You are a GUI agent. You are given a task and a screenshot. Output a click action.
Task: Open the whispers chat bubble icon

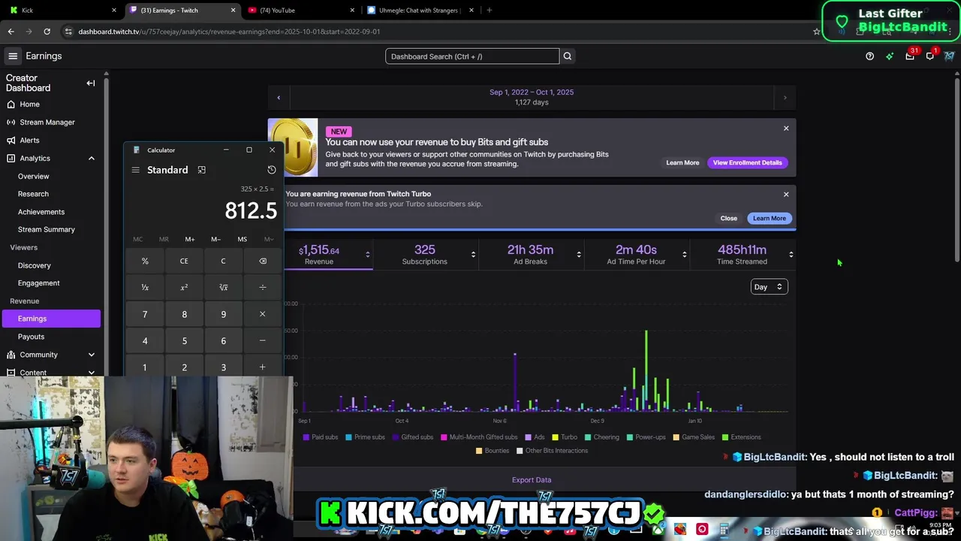930,56
